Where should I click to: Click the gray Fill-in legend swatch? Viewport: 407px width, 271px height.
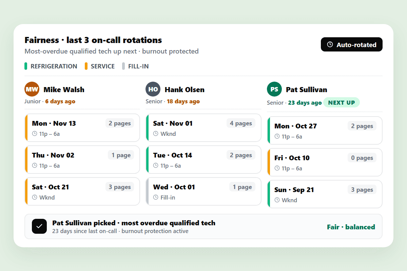point(123,66)
